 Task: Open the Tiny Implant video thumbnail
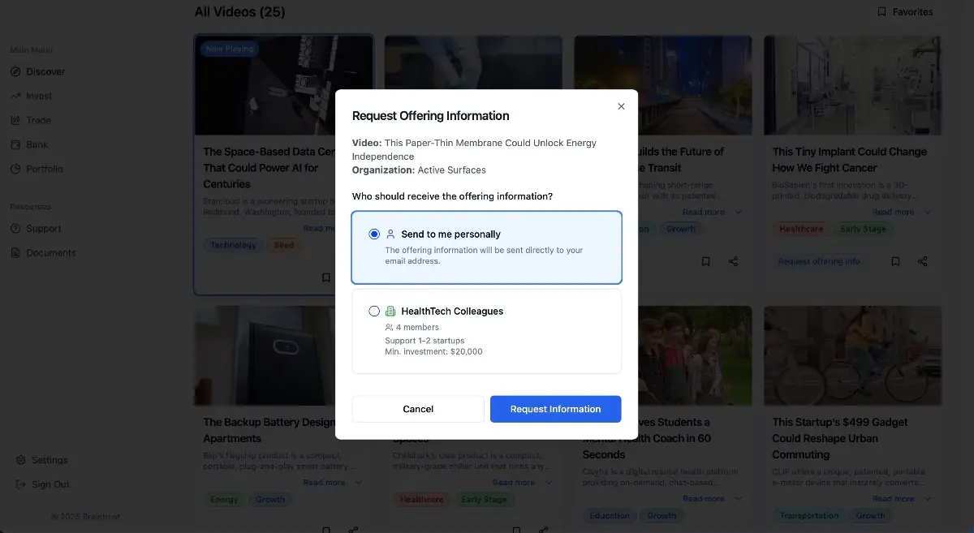(852, 85)
